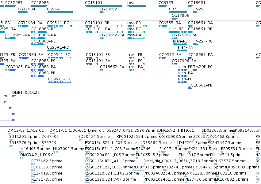The width and height of the screenshot is (261, 184).
Task: Click transcript alien-RA
Action: pos(182,50)
